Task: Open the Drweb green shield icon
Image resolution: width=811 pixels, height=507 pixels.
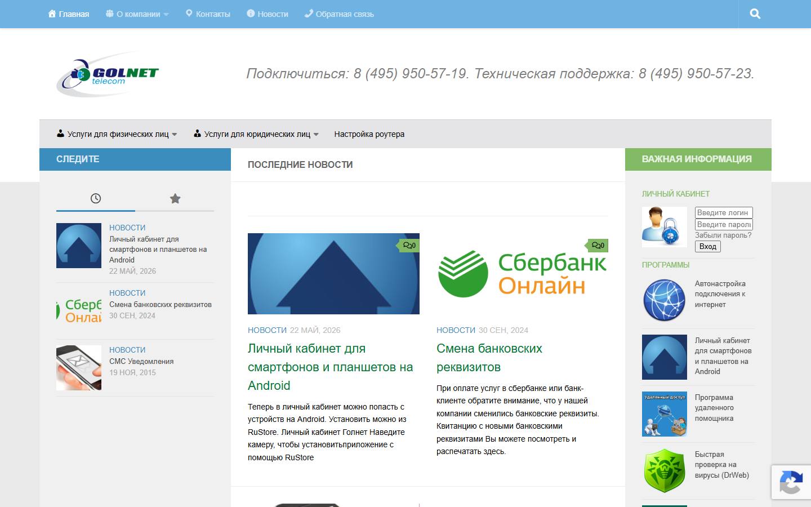Action: (665, 471)
